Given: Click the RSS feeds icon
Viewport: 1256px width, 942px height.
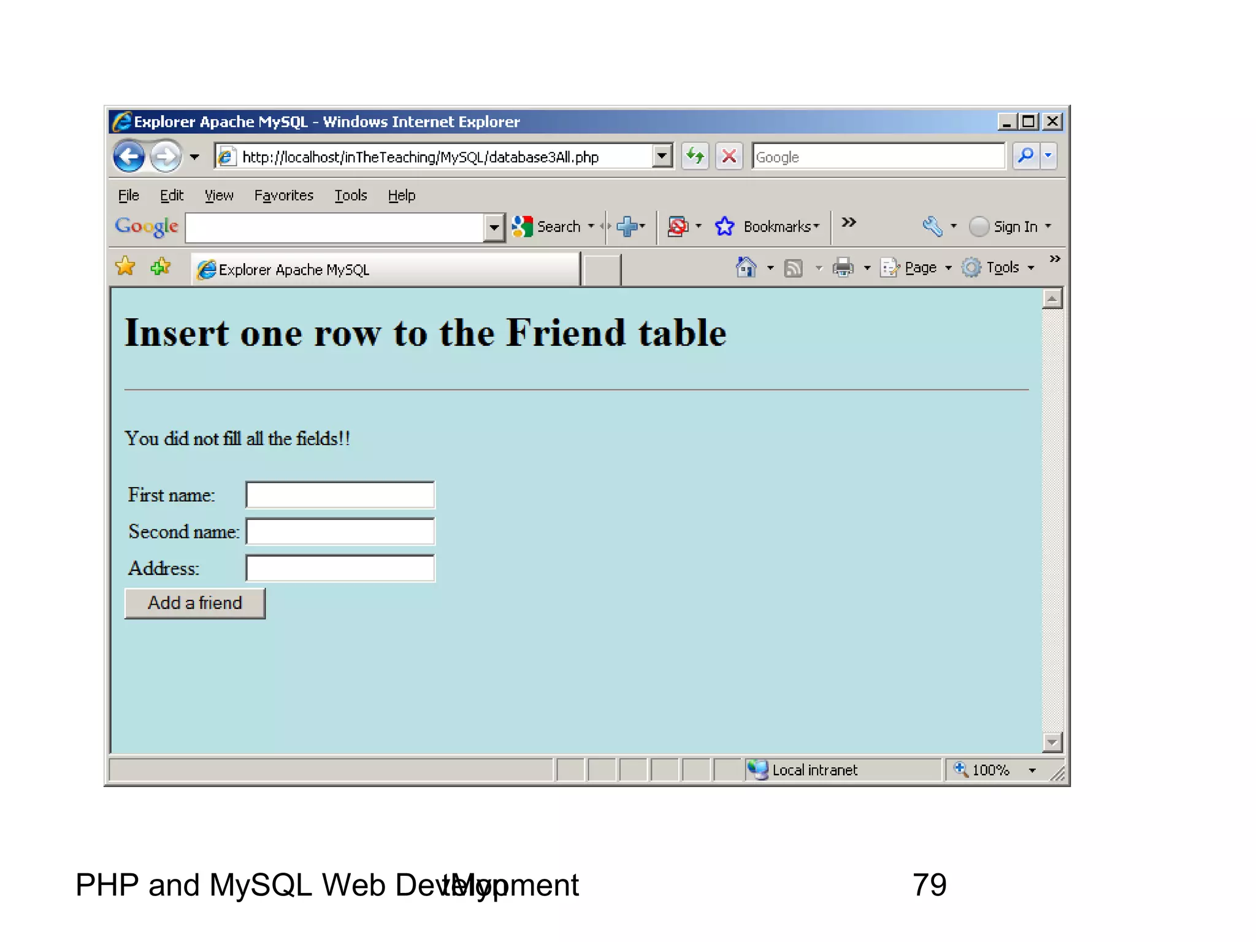Looking at the screenshot, I should (x=794, y=268).
